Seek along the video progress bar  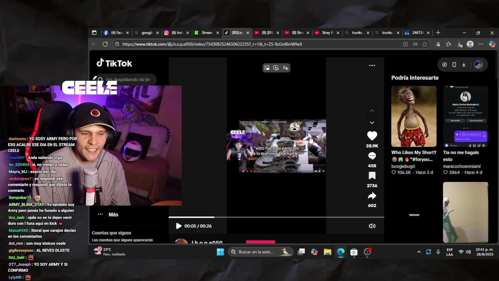click(x=276, y=217)
